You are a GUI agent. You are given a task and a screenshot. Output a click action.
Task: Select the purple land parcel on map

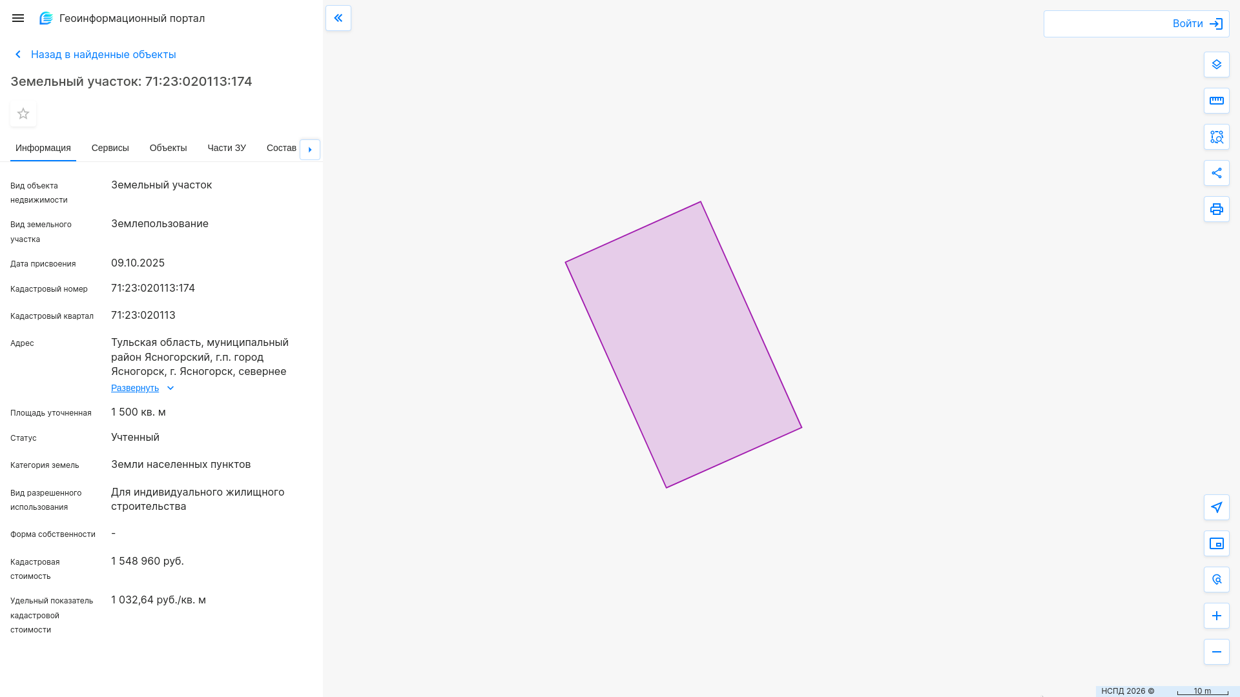pos(683,345)
